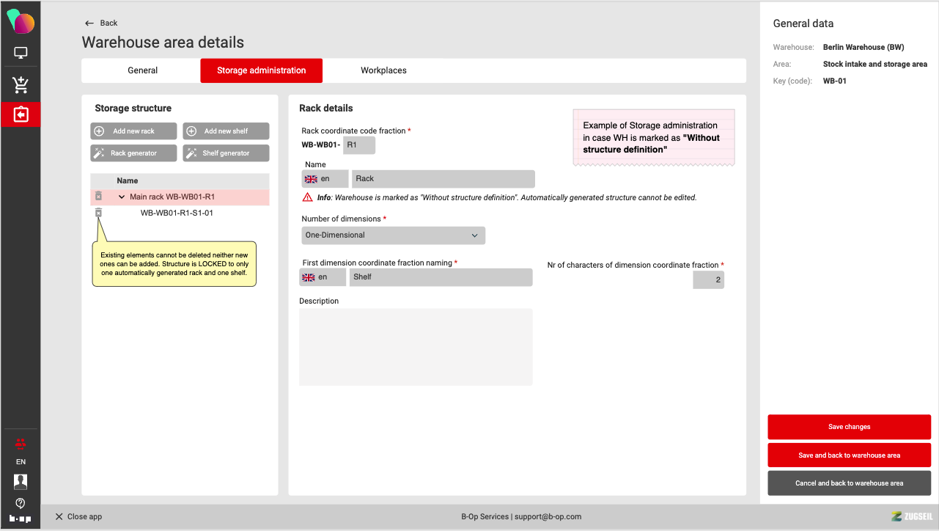Change language of first dimension naming field
The image size is (939, 531).
click(323, 277)
